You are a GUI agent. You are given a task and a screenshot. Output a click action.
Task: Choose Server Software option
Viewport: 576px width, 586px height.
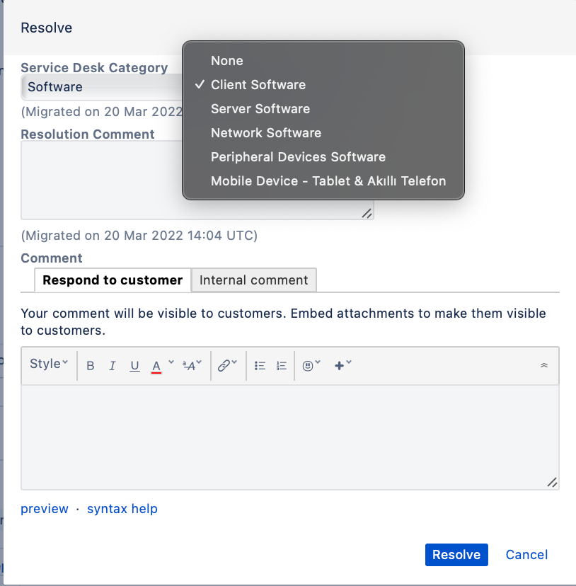(323, 109)
